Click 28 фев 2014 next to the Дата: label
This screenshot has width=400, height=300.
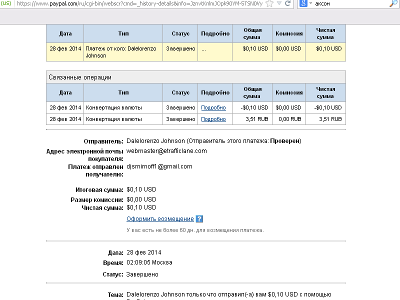click(x=144, y=252)
